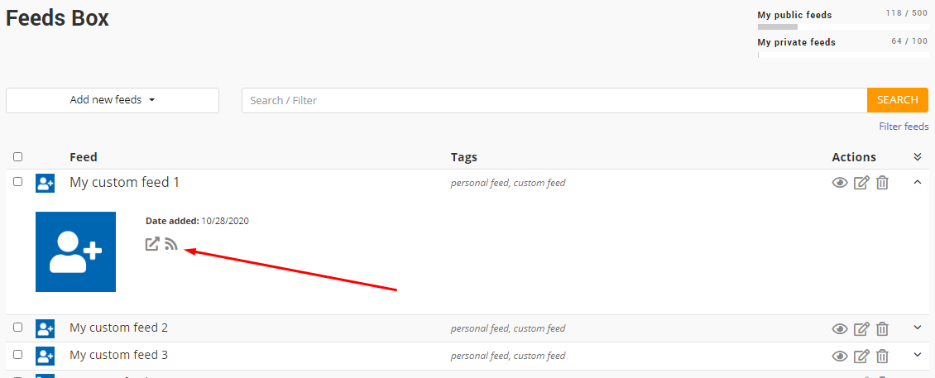Screen dimensions: 935x378
Task: Click the RSS icon under My custom feed 1
Action: 172,244
